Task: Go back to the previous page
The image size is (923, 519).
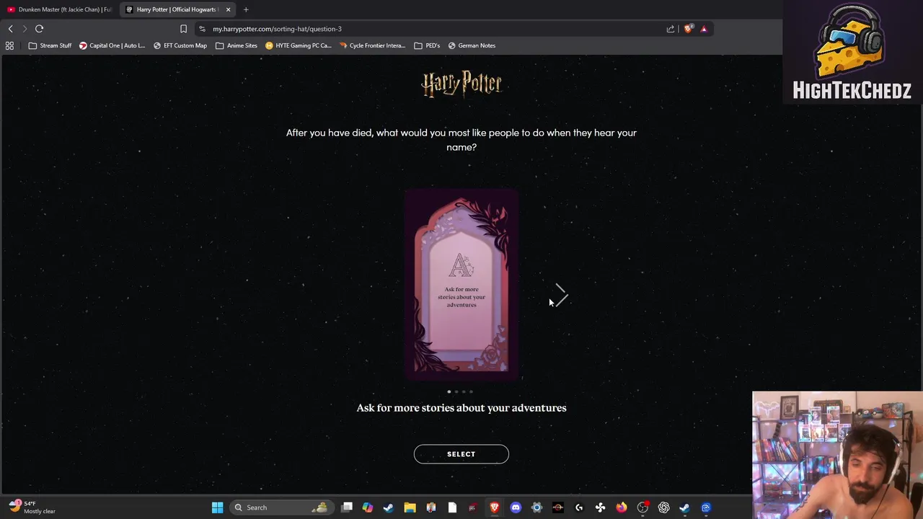Action: tap(10, 29)
